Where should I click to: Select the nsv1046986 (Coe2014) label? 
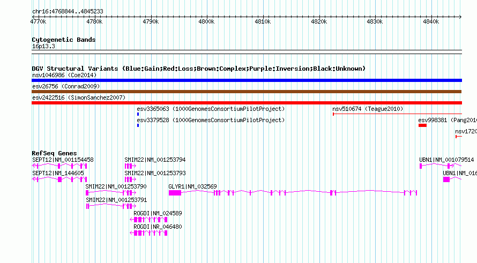point(64,75)
